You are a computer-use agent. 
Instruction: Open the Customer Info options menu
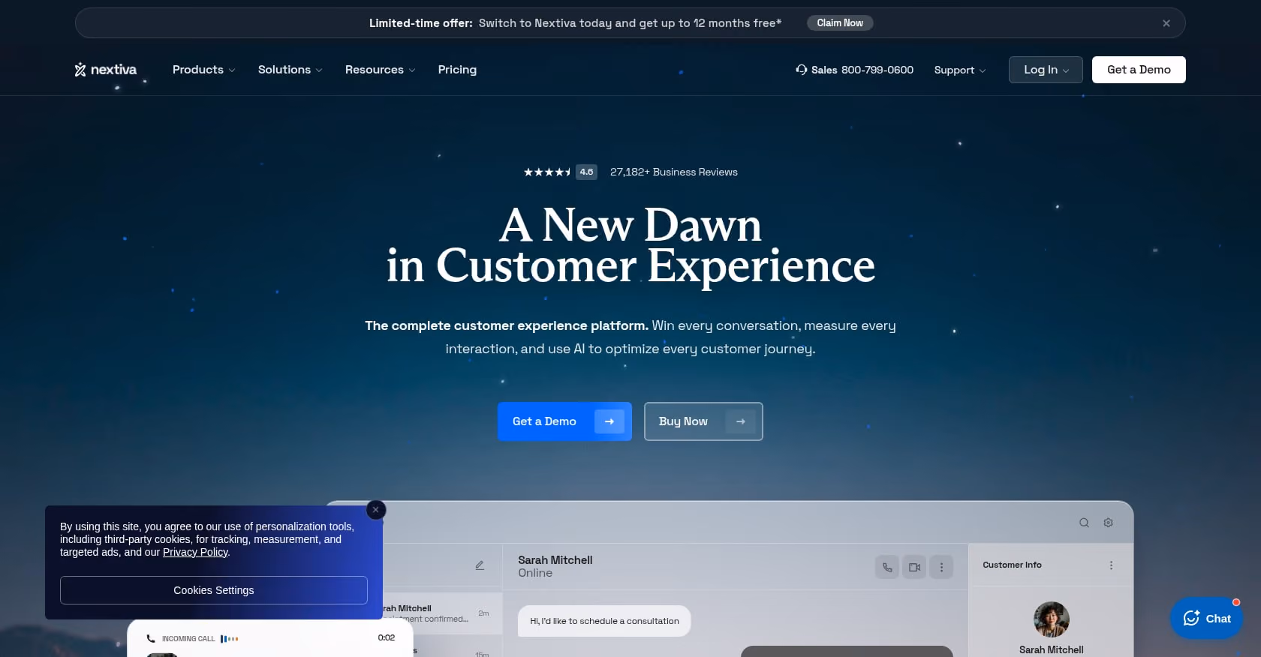(1111, 565)
